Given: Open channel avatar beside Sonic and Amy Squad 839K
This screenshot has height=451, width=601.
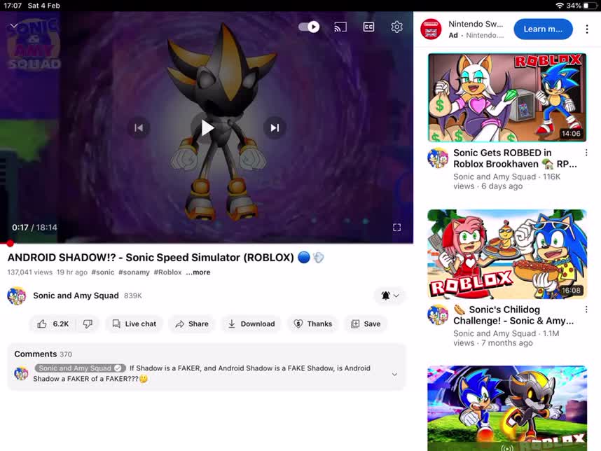Looking at the screenshot, I should (x=17, y=296).
